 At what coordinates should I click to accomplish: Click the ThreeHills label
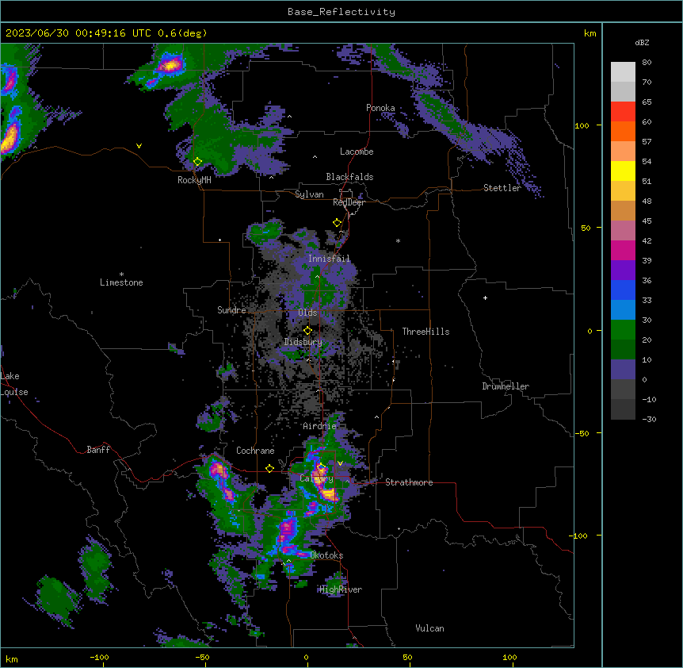tap(425, 332)
